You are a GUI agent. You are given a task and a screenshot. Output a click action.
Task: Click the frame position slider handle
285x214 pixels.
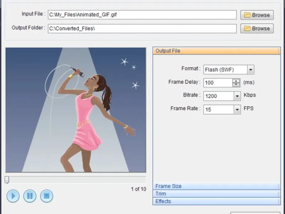pyautogui.click(x=7, y=180)
